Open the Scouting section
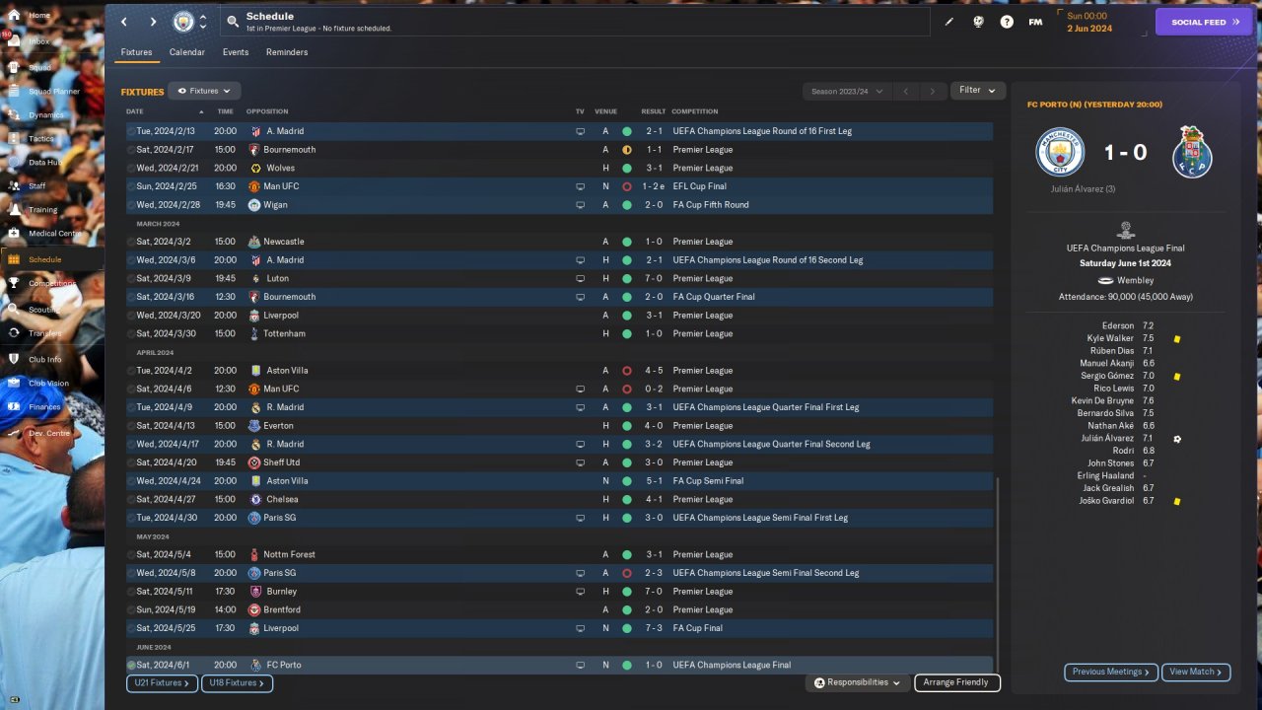 pyautogui.click(x=43, y=310)
